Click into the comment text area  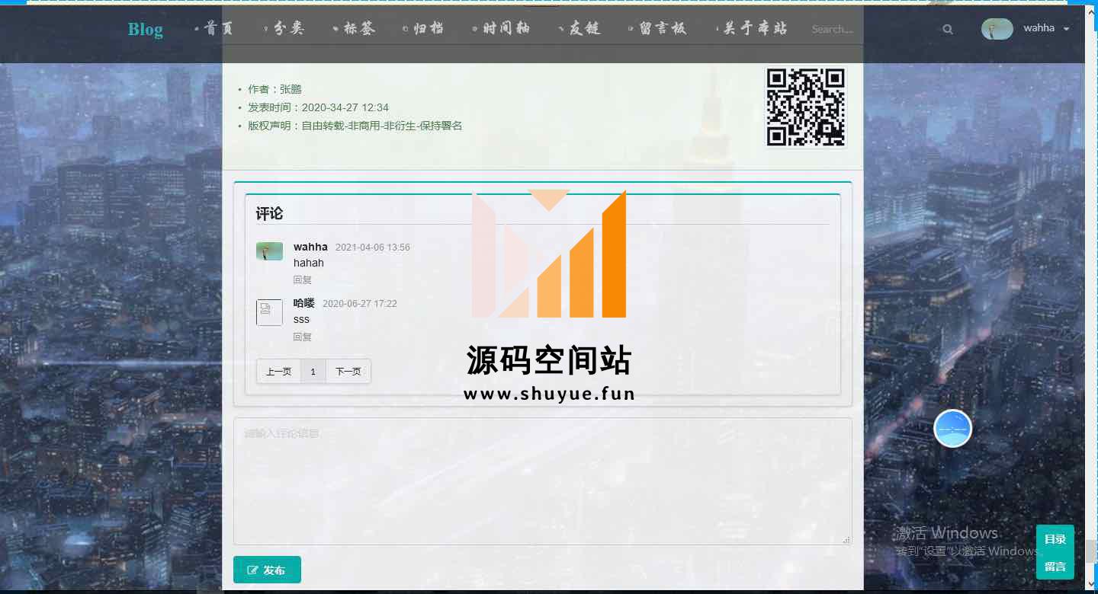tap(542, 481)
